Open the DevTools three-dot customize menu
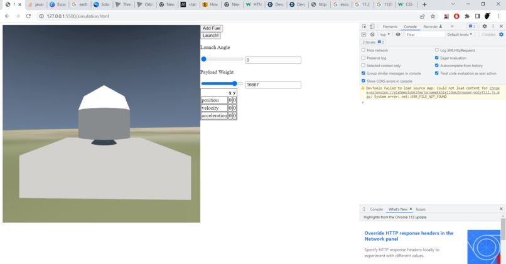The width and height of the screenshot is (506, 264). pos(493,26)
